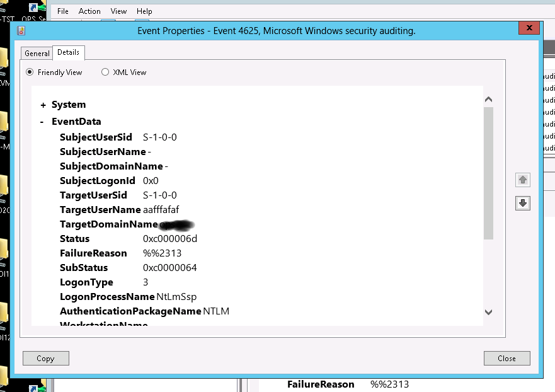Click the up arrow previous event button

(523, 180)
